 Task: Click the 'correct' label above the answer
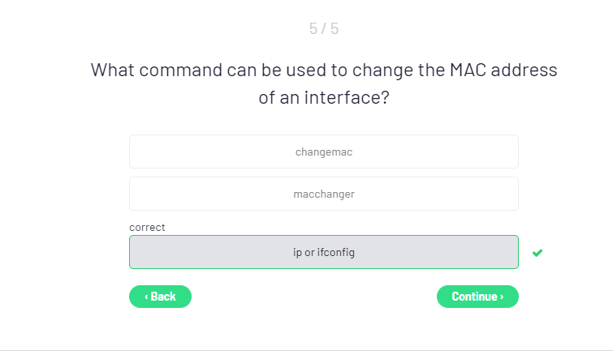(147, 228)
